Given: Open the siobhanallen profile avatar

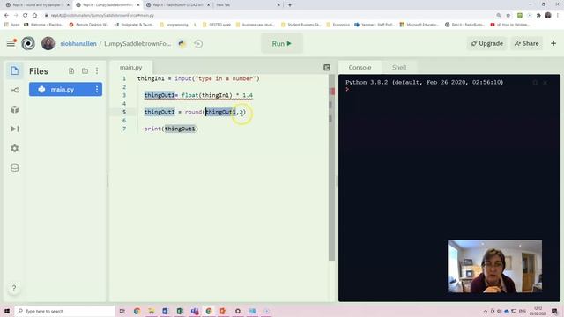Looking at the screenshot, I should (48, 43).
